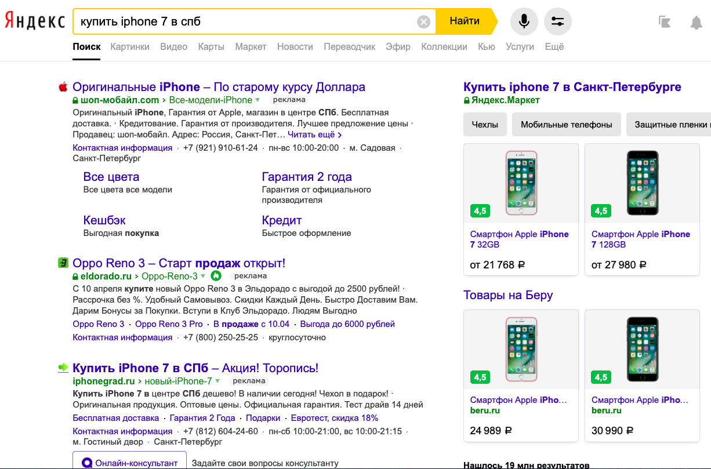Expand the новый-iPhone-7 dropdown arrow
The image size is (711, 469).
pyautogui.click(x=217, y=381)
